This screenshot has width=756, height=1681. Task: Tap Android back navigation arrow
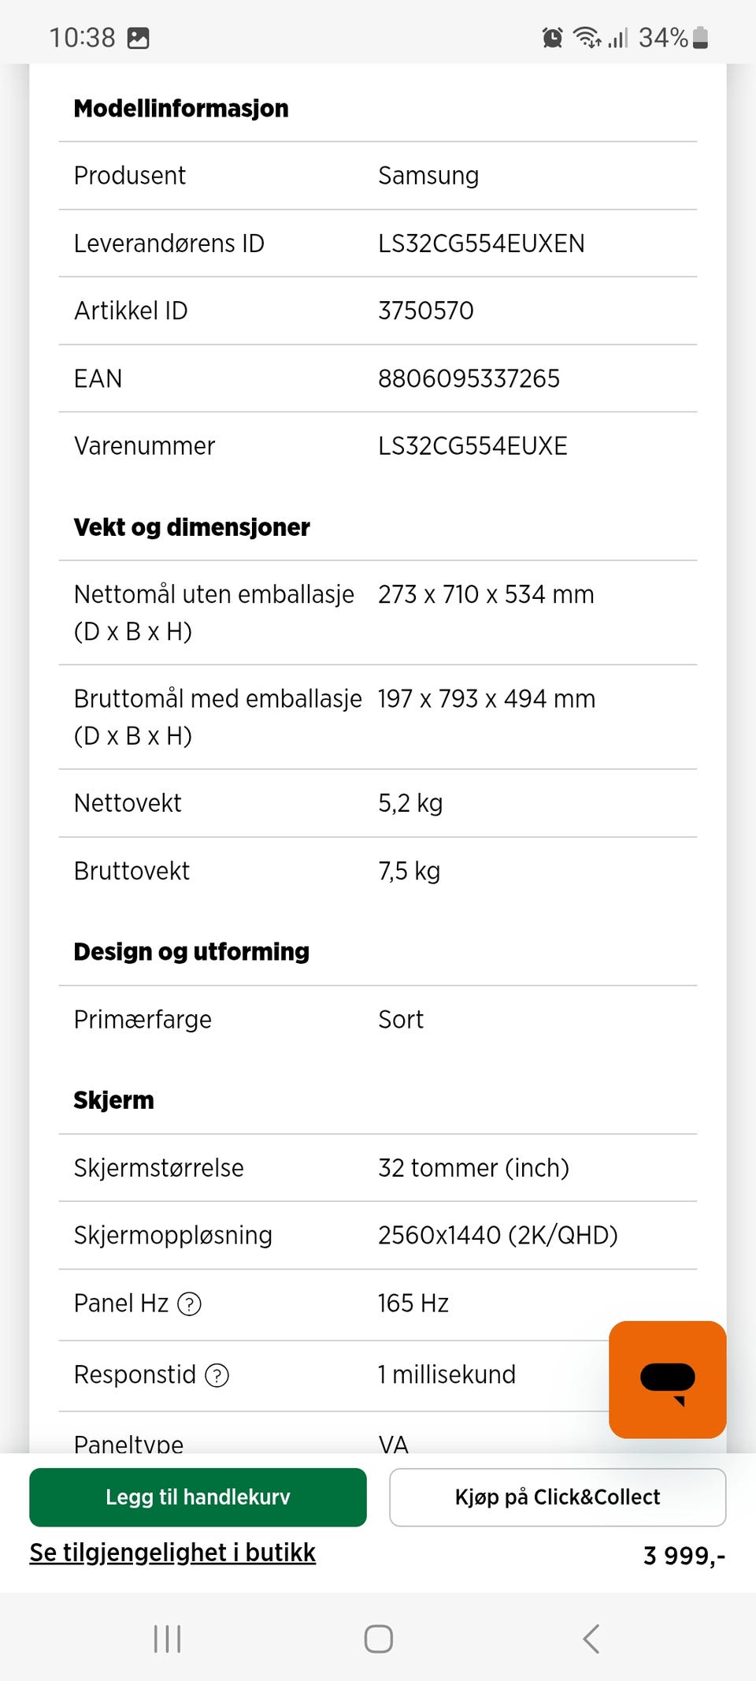[x=591, y=1638]
